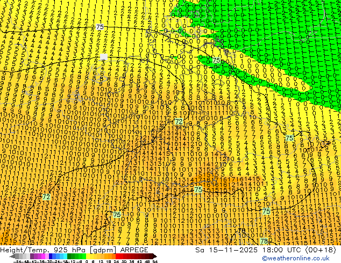
Task: Pick the bright red swatch at 24 on the scale
Action: tap(117, 256)
